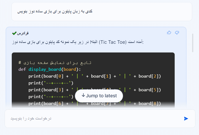Click the green verified checkmark beside فرادرس
This screenshot has width=199, height=135.
coord(14,33)
